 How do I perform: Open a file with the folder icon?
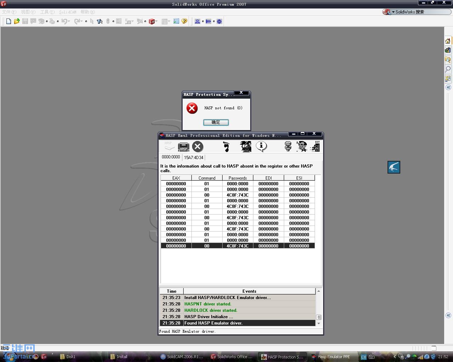(x=17, y=22)
